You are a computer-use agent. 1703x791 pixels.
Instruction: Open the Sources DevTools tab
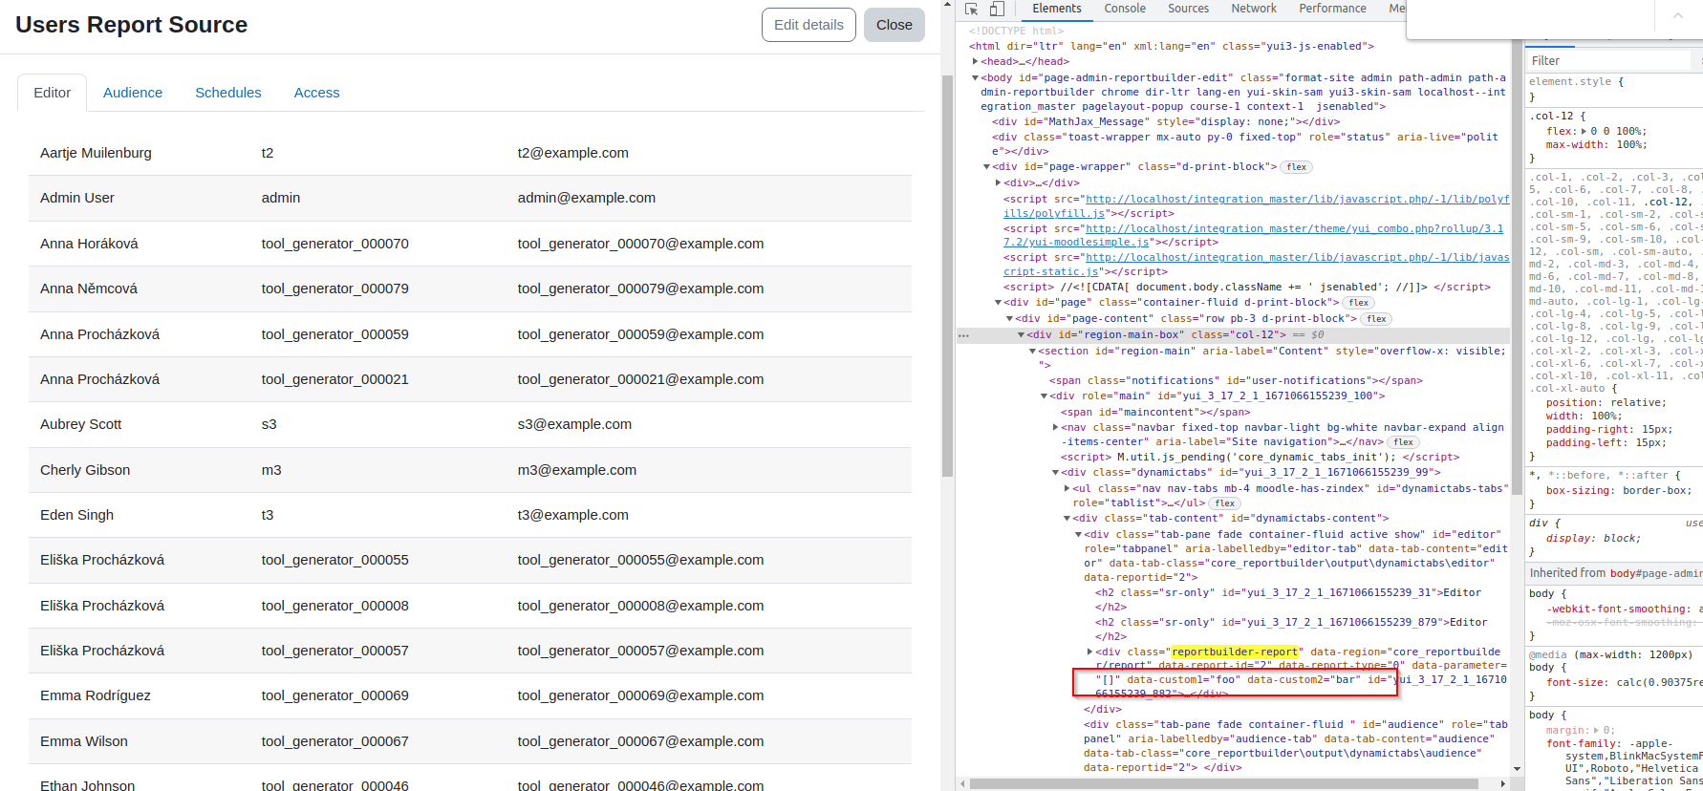point(1188,9)
